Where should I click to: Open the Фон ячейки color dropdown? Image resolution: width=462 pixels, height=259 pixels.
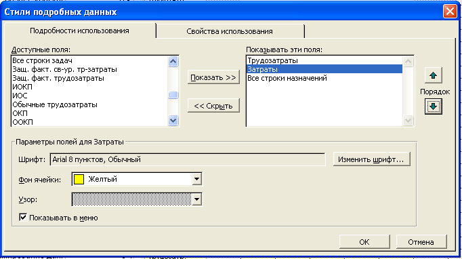pyautogui.click(x=196, y=179)
